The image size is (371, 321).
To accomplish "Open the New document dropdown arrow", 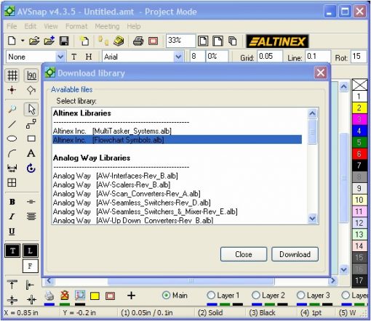I will click(23, 41).
